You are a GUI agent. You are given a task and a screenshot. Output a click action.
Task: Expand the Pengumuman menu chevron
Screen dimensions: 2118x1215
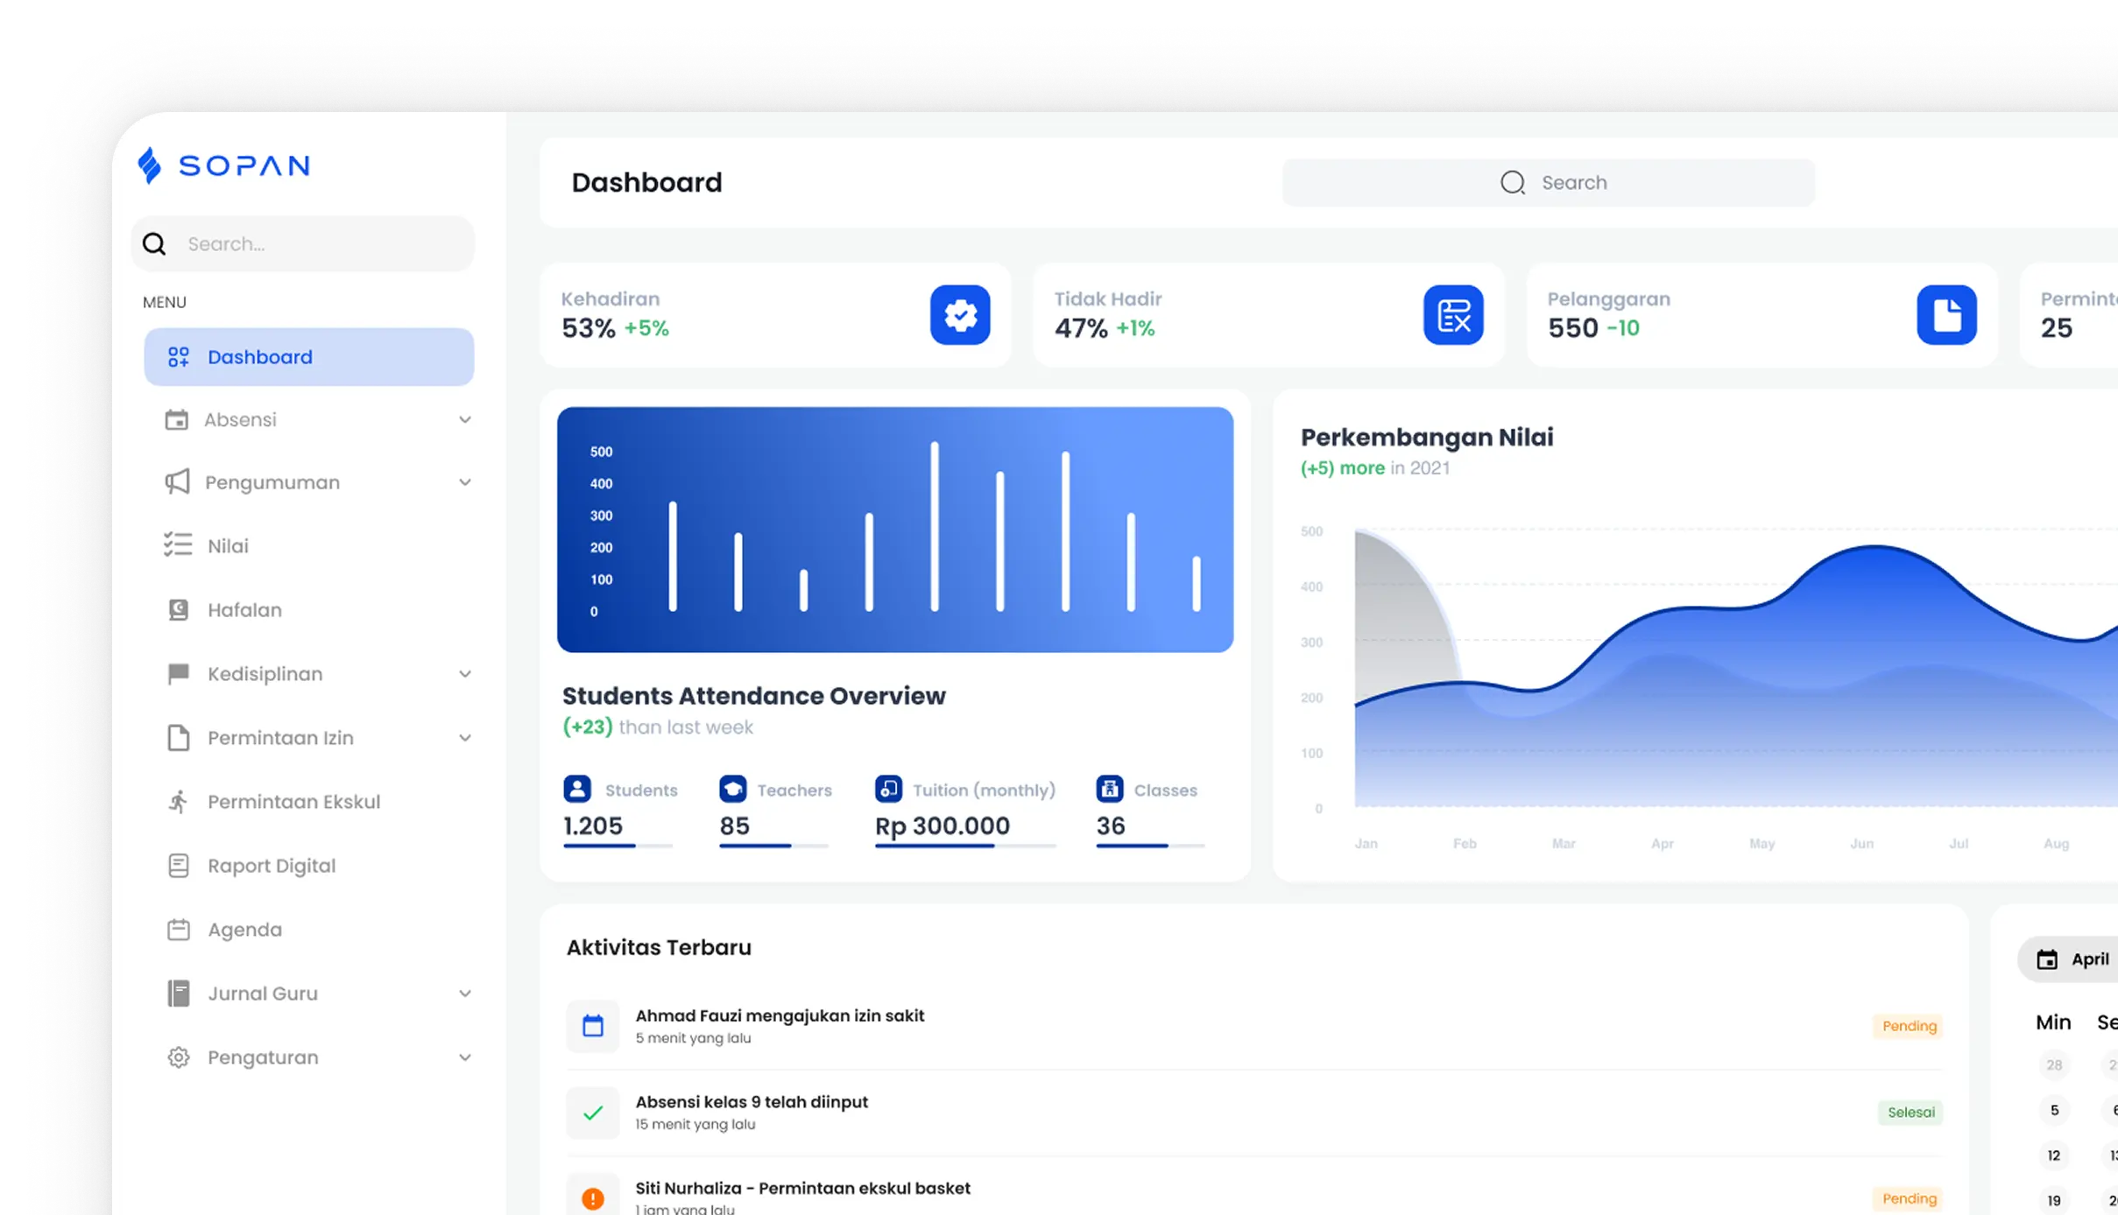[x=465, y=482]
